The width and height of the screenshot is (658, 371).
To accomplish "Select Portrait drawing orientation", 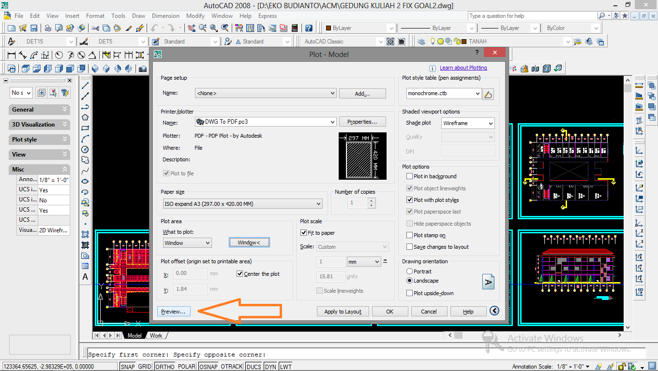I will (410, 271).
